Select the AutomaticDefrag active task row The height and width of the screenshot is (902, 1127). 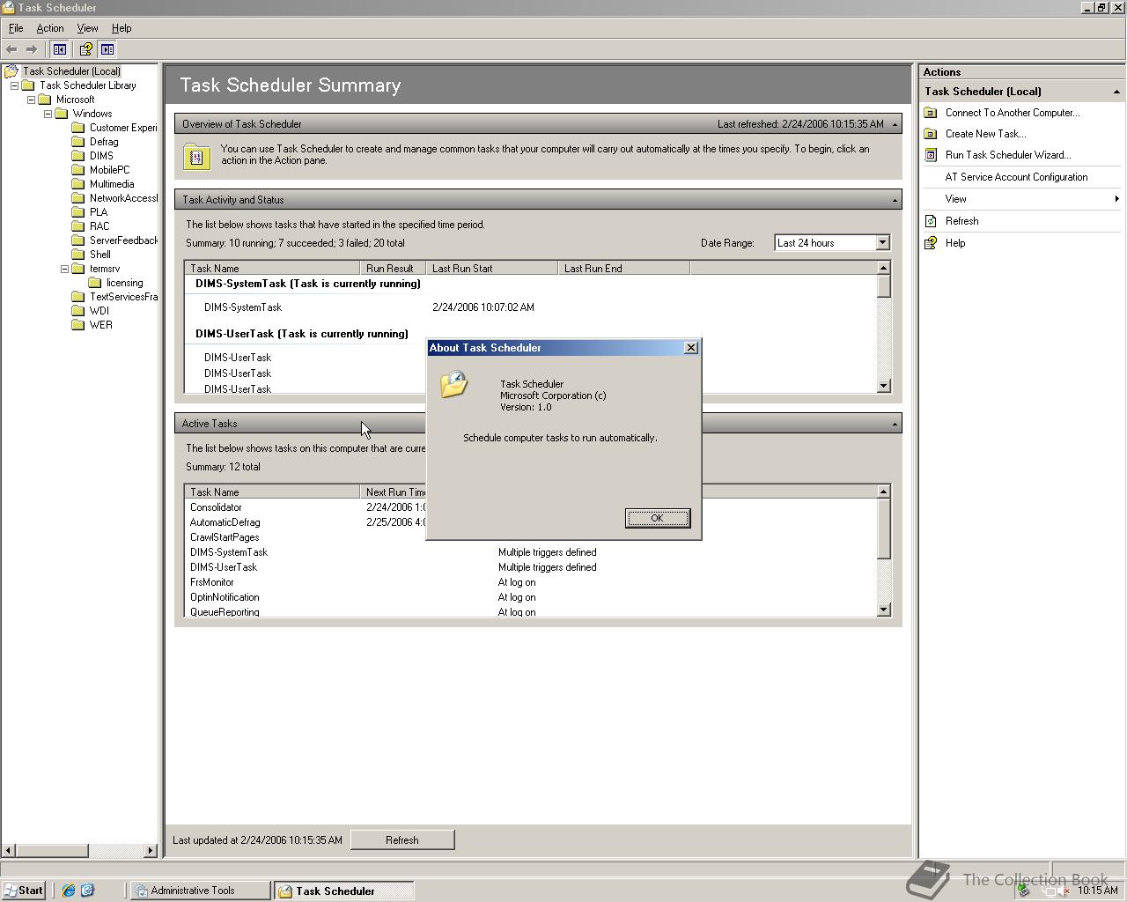(531, 522)
